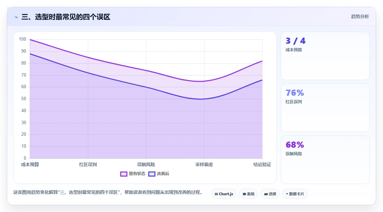Toggle the 原有状态 legend swatch
The width and height of the screenshot is (383, 212).
[123, 174]
